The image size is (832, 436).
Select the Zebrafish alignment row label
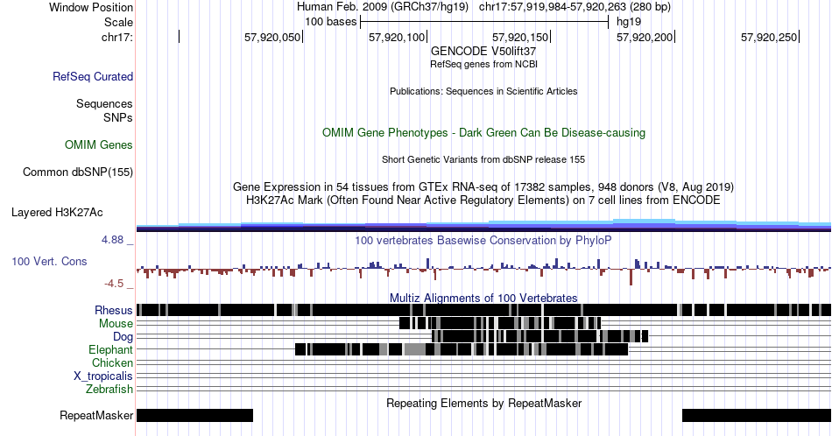[x=109, y=389]
